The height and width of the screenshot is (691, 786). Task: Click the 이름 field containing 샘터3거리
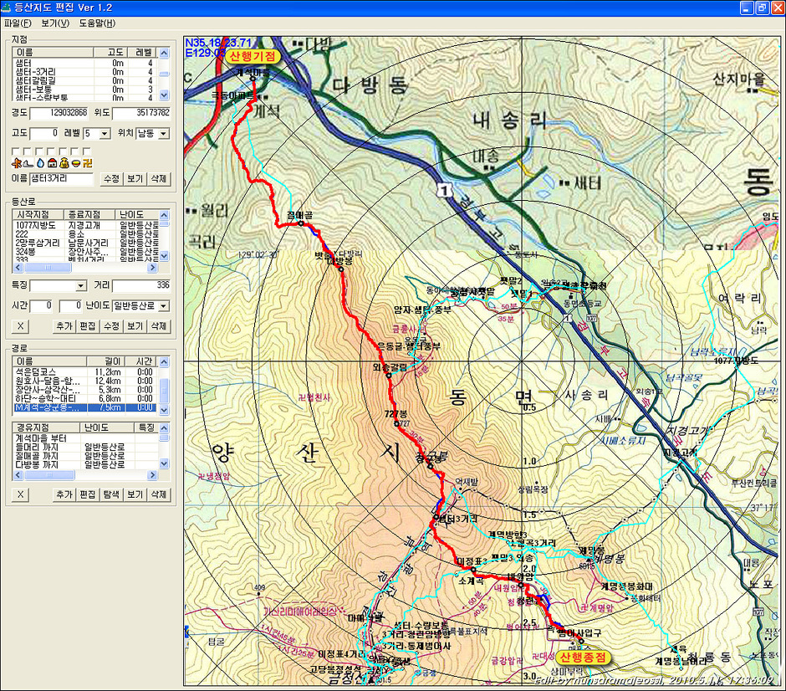[62, 178]
